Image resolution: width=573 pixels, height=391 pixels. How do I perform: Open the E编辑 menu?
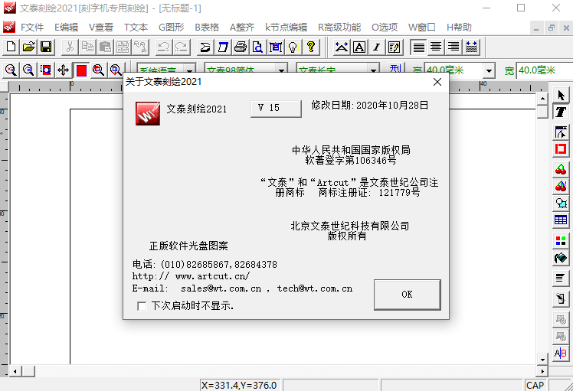[x=66, y=28]
